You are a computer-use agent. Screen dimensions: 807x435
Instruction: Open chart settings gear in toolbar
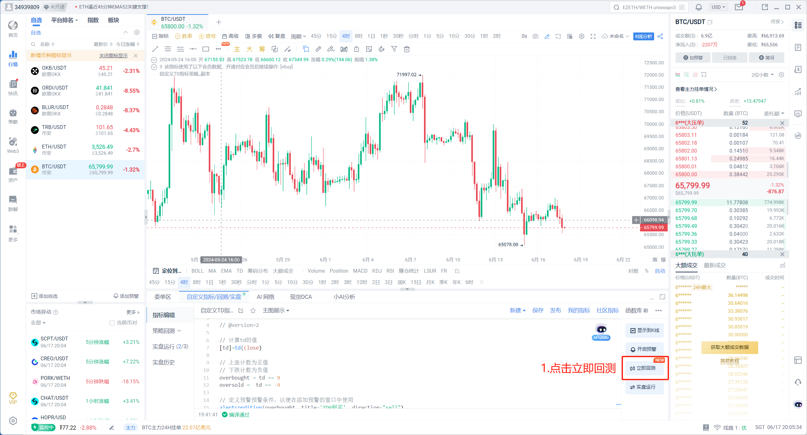[582, 36]
